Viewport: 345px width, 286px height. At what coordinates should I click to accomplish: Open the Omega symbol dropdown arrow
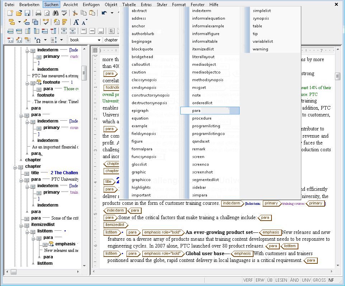pos(45,40)
